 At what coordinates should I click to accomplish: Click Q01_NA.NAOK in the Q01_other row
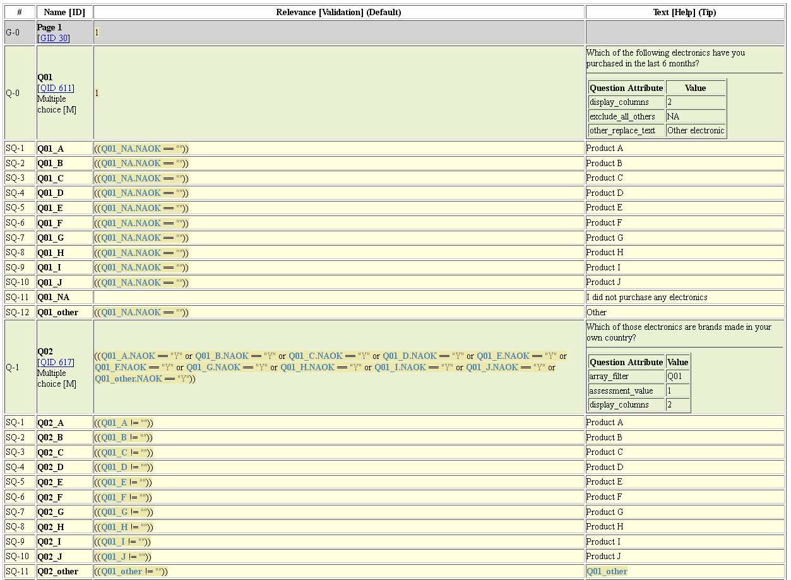point(131,312)
